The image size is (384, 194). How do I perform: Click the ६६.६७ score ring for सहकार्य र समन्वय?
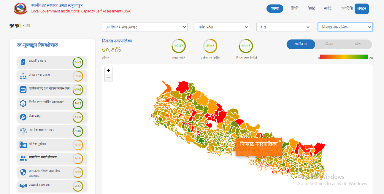[78, 186]
